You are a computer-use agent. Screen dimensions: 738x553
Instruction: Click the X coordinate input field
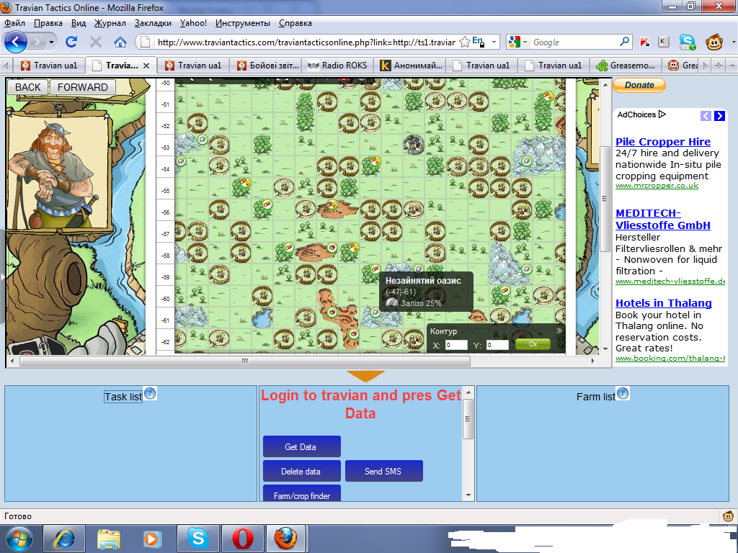coord(456,345)
